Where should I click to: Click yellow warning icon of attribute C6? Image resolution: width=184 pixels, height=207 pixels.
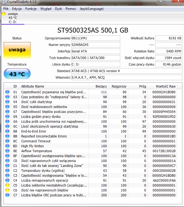pyautogui.click(x=7, y=190)
